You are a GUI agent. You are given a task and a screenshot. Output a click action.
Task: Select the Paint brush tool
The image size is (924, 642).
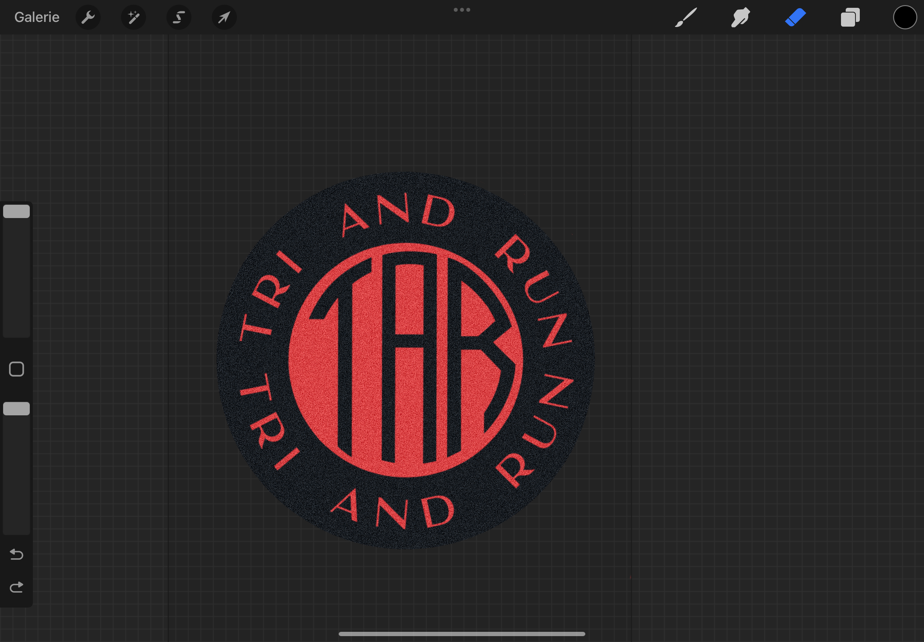tap(686, 17)
